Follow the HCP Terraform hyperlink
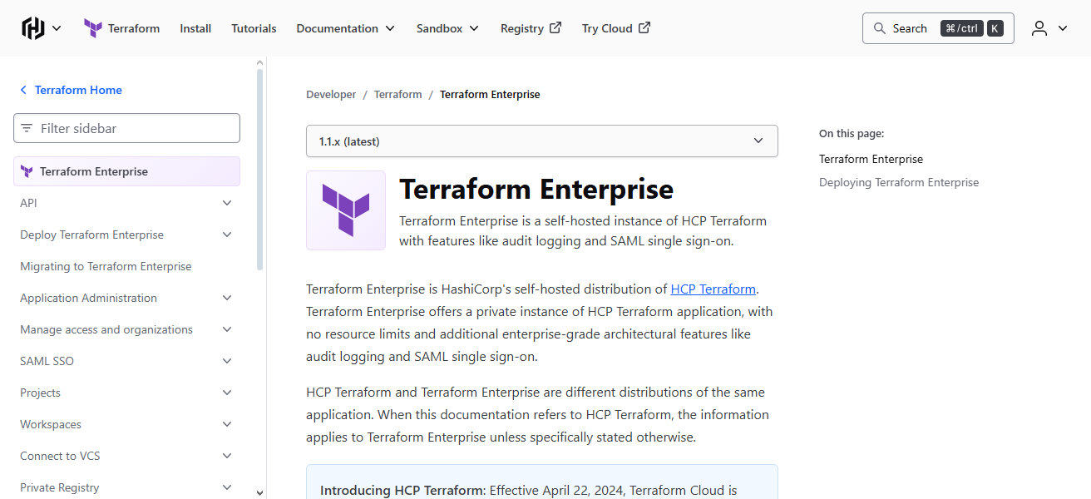The height and width of the screenshot is (499, 1091). coord(713,289)
